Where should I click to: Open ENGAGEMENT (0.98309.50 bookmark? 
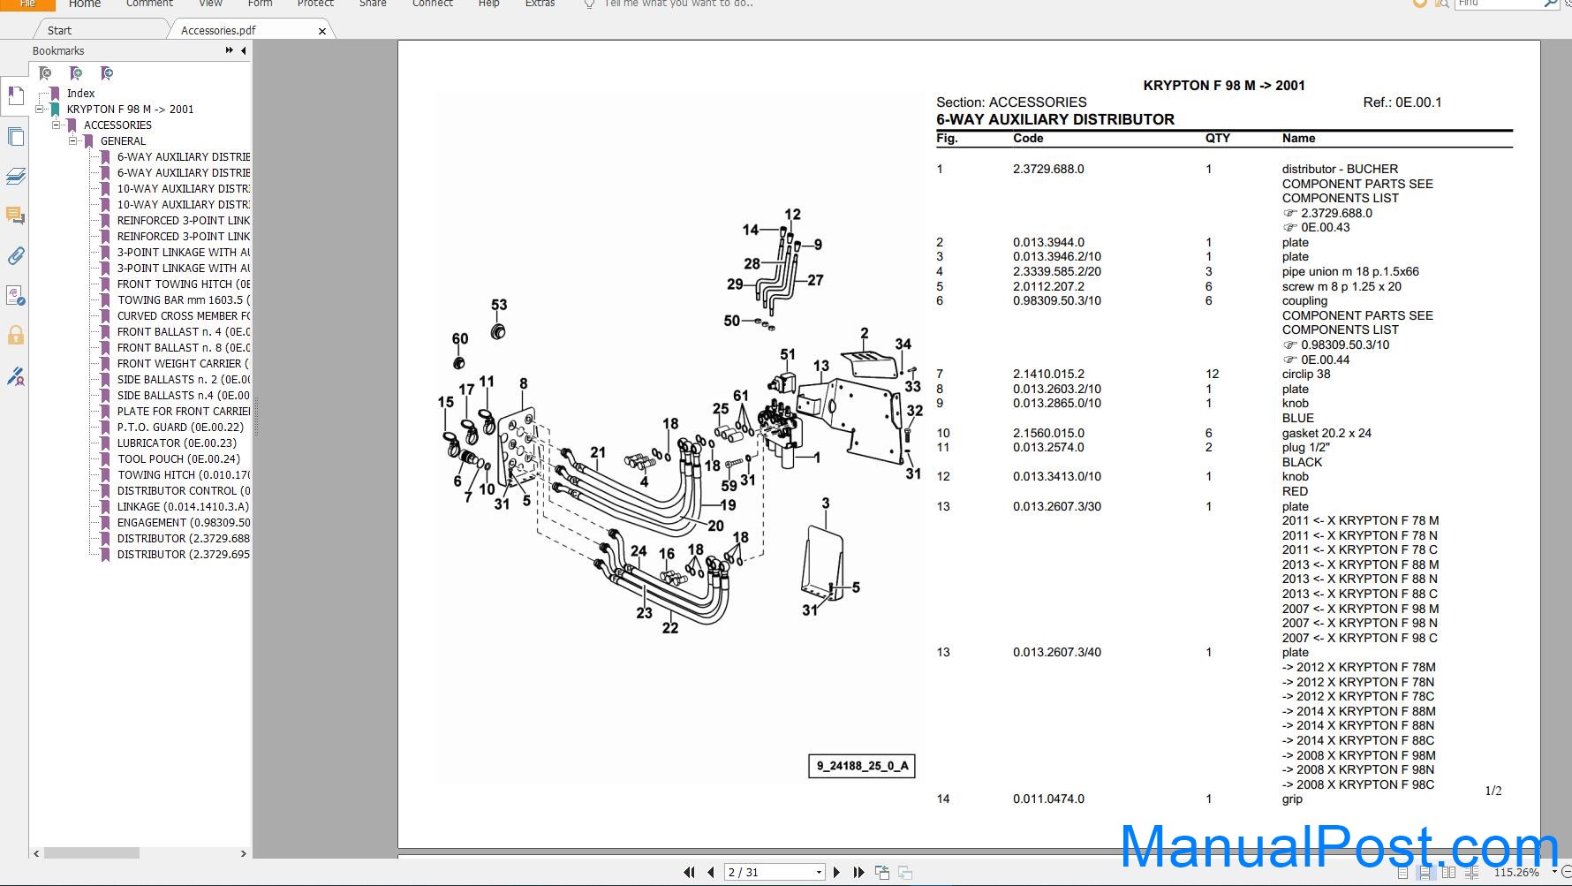tap(184, 523)
